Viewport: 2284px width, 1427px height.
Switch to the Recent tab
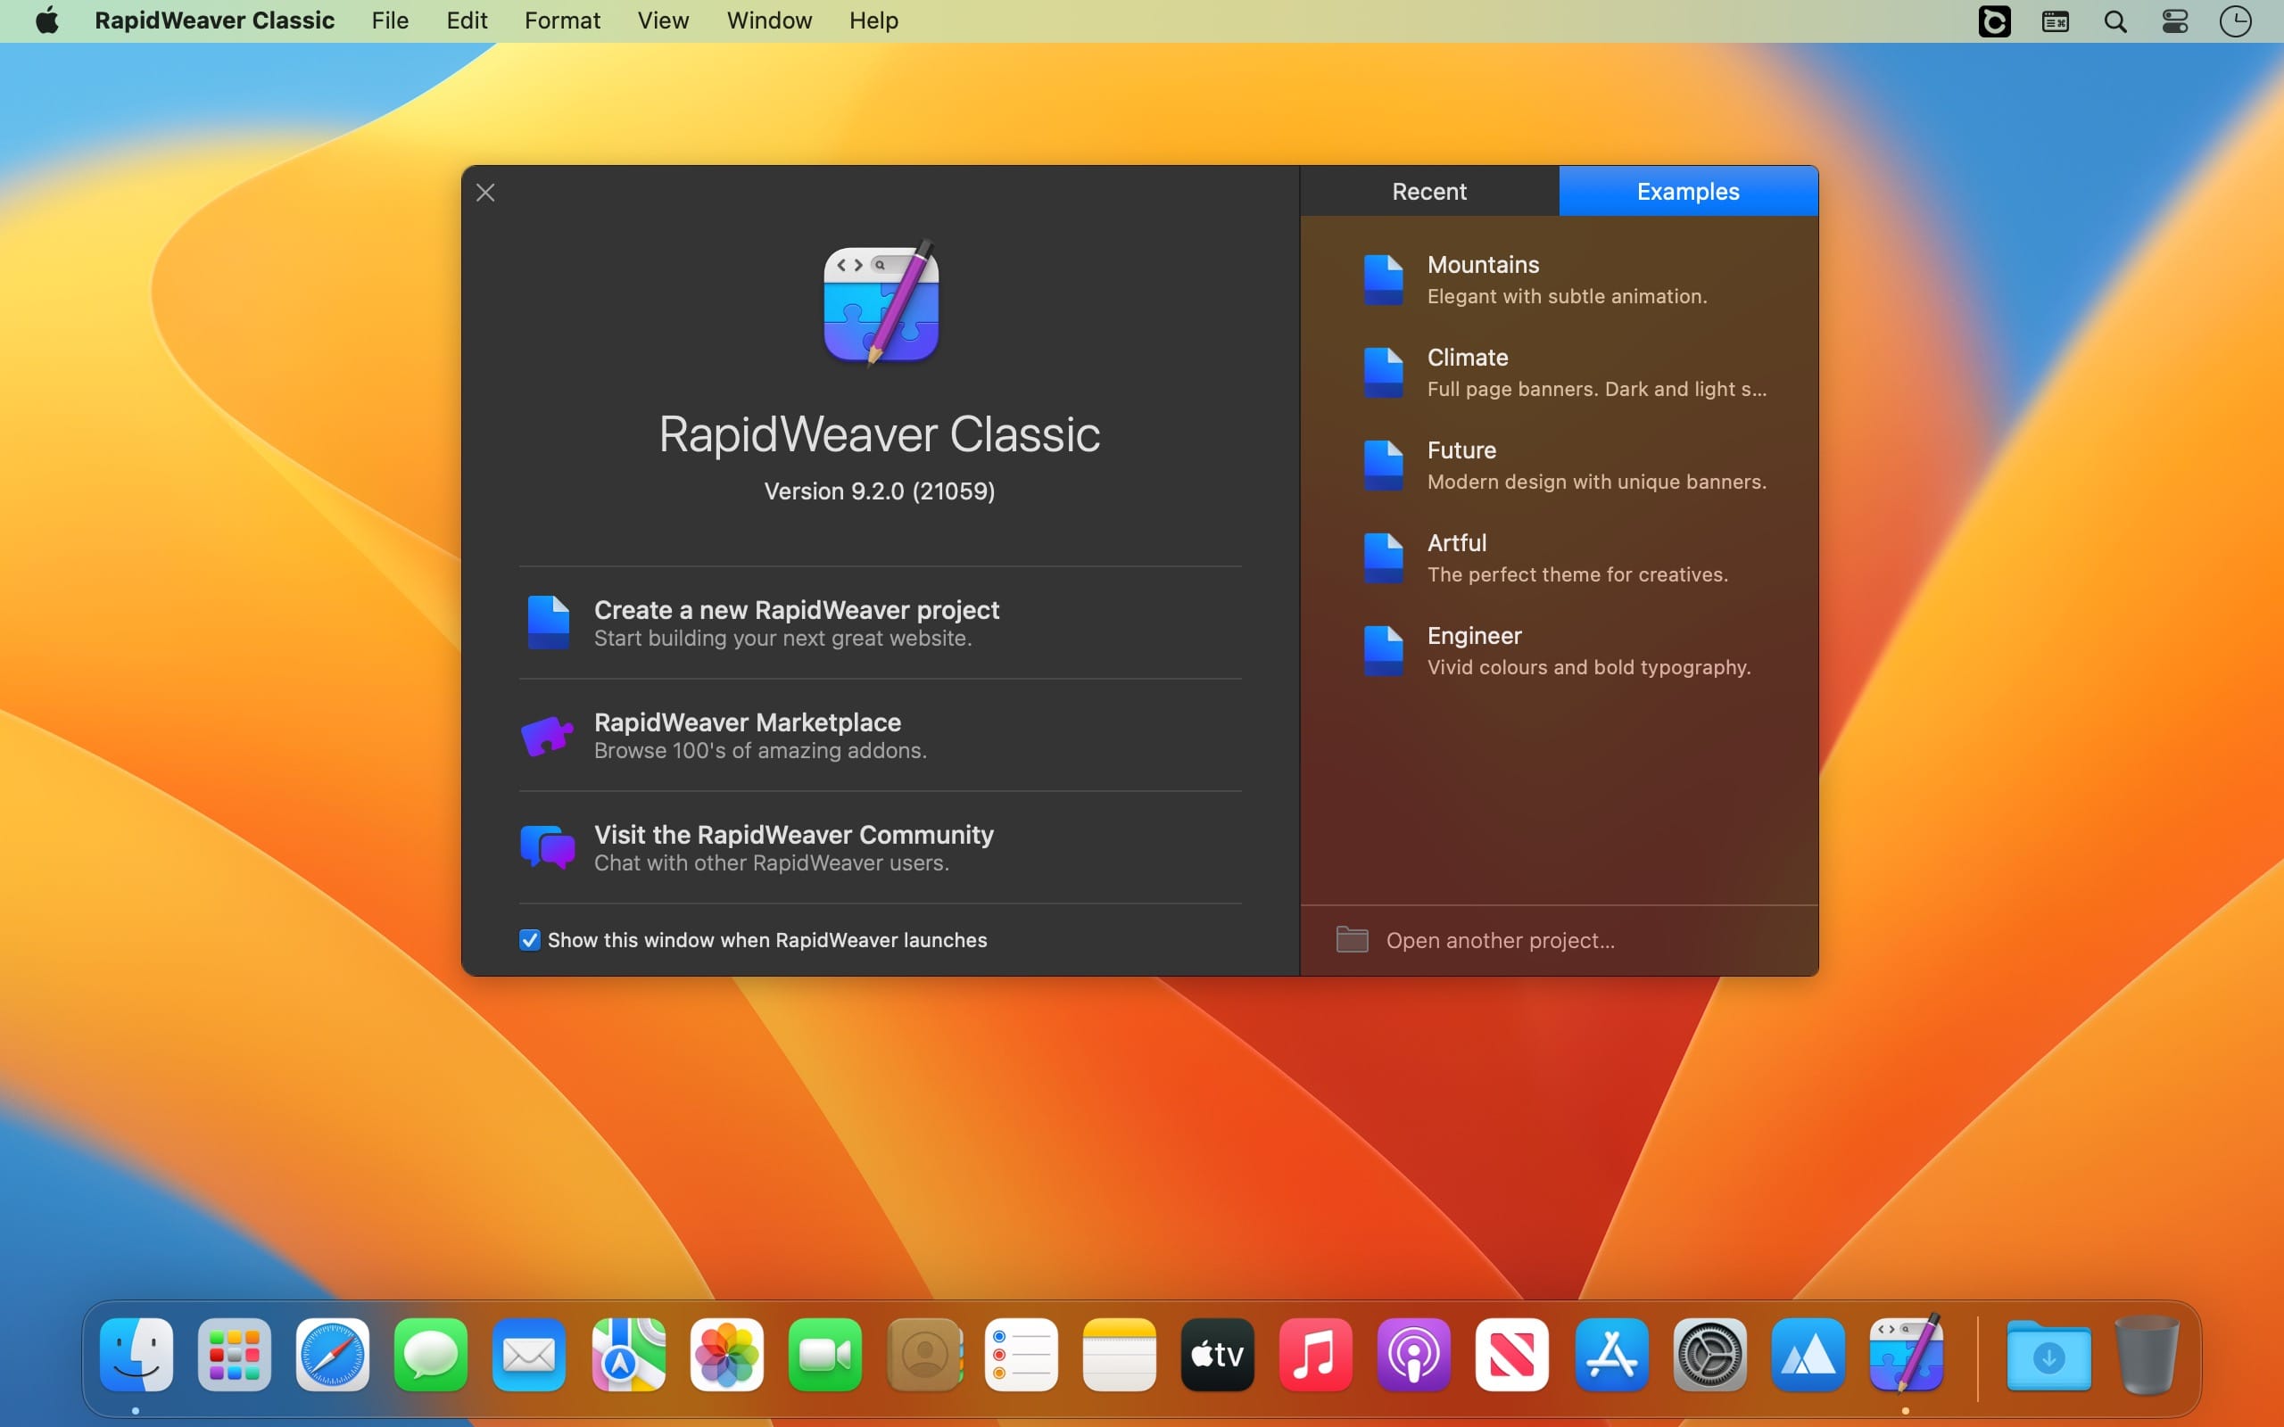tap(1429, 192)
